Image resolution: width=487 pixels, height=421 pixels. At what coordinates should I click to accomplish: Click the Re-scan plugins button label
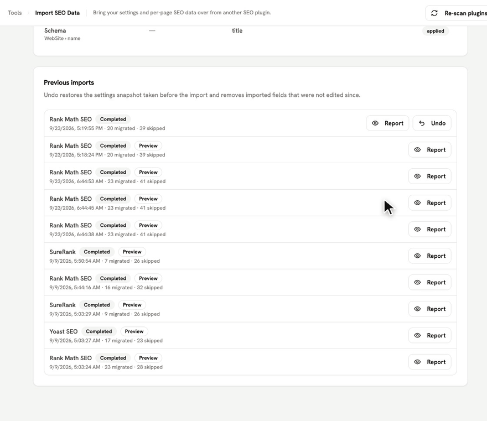point(465,13)
